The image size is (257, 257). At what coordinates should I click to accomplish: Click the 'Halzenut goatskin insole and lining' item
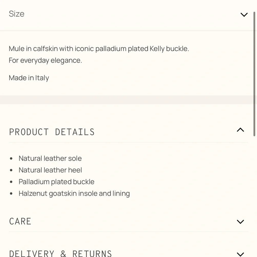click(x=74, y=193)
